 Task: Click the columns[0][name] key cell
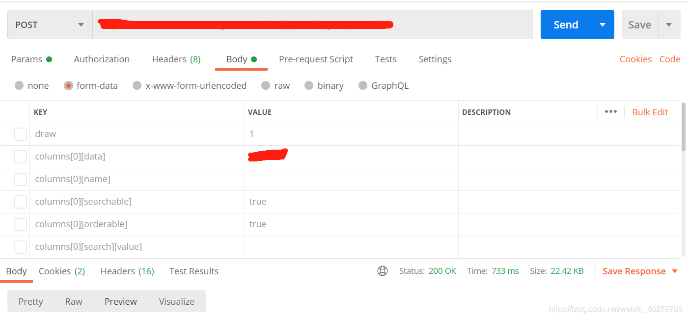pyautogui.click(x=137, y=179)
